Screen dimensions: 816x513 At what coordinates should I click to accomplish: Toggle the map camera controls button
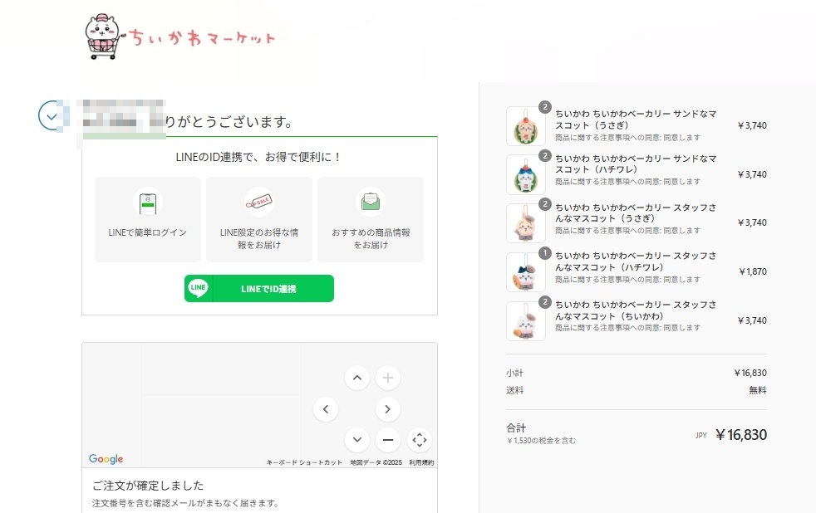click(420, 440)
